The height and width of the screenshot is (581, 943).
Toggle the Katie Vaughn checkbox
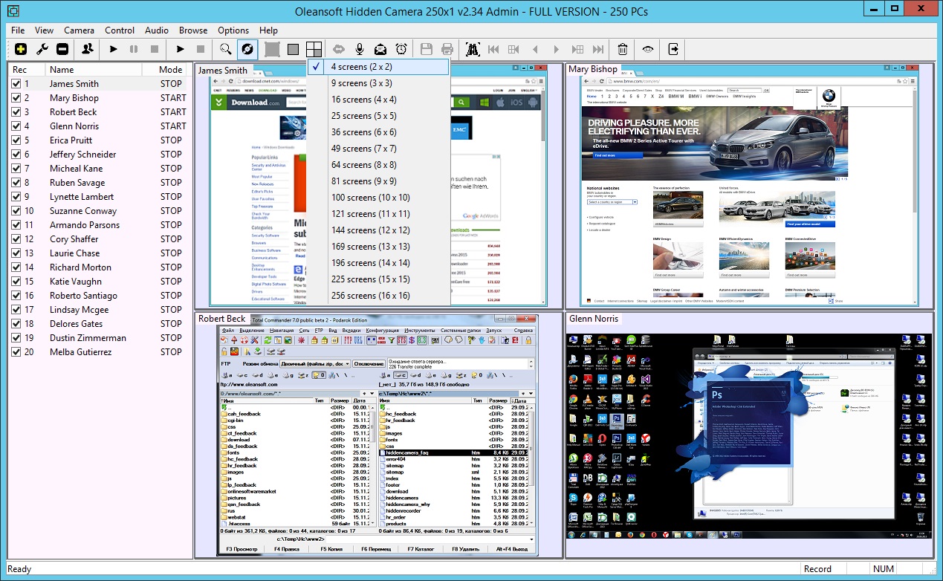(x=16, y=282)
